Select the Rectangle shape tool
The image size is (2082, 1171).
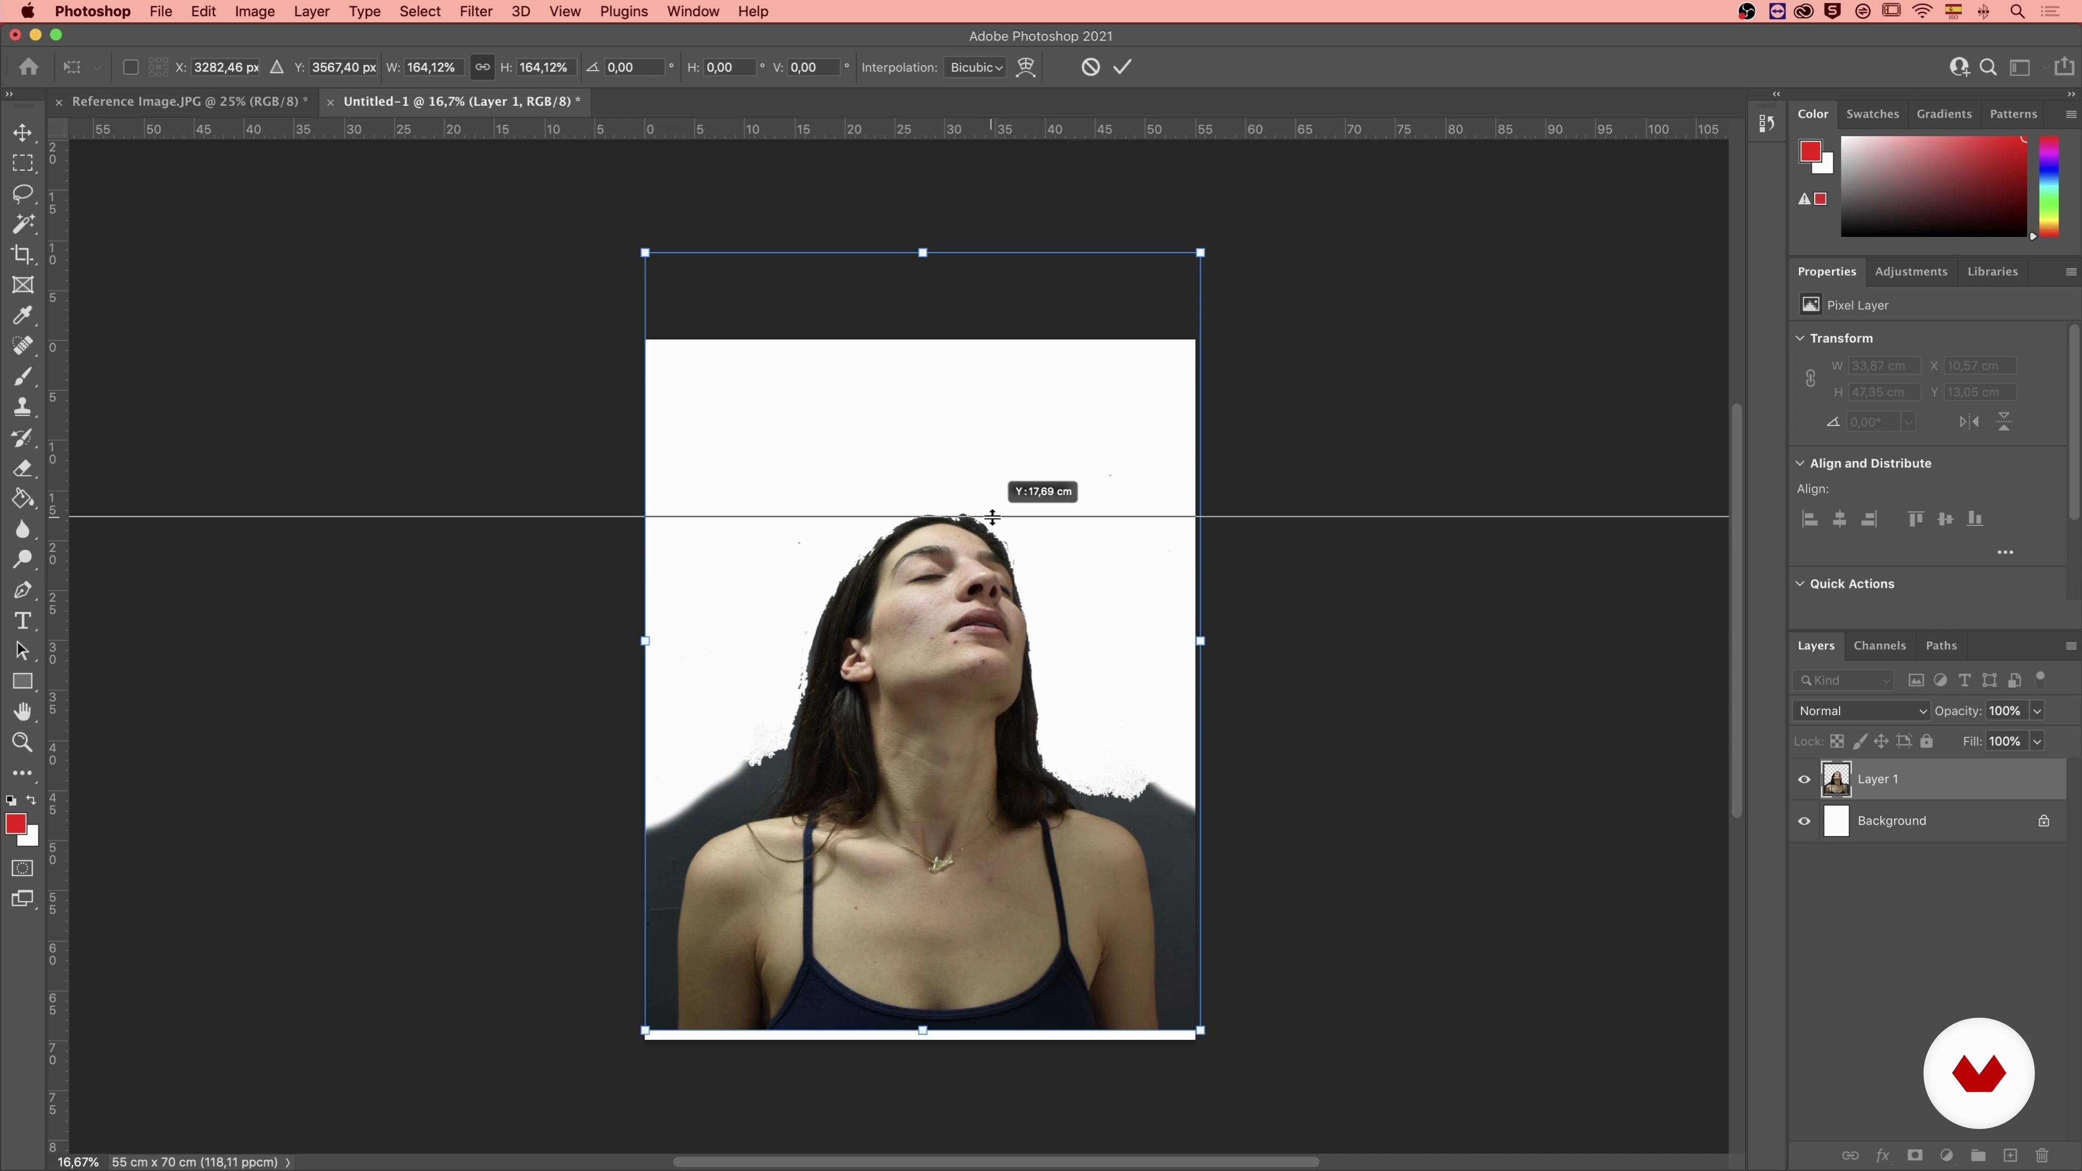23,681
